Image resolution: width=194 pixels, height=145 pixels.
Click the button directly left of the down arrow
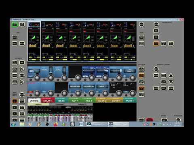[x=163, y=82]
